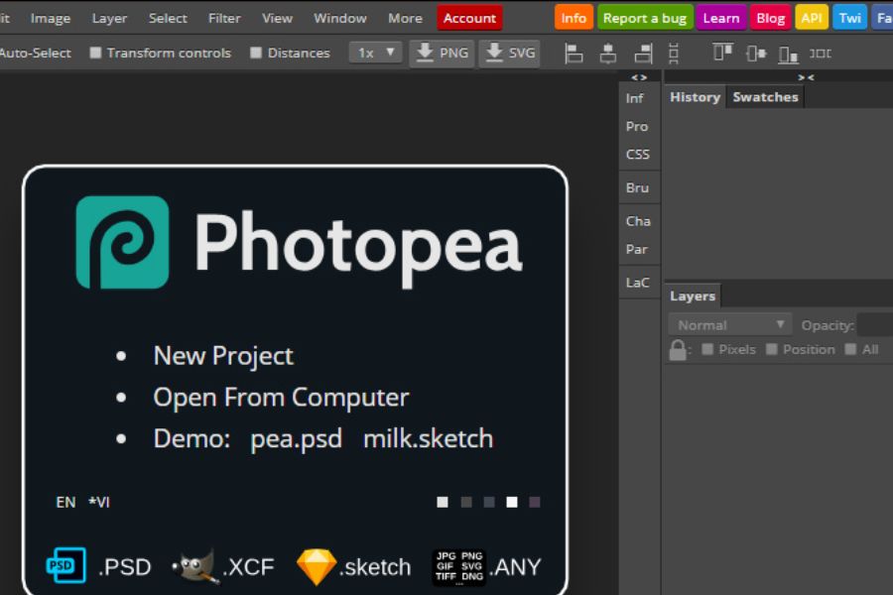Switch to the History tab
This screenshot has width=893, height=595.
[695, 97]
